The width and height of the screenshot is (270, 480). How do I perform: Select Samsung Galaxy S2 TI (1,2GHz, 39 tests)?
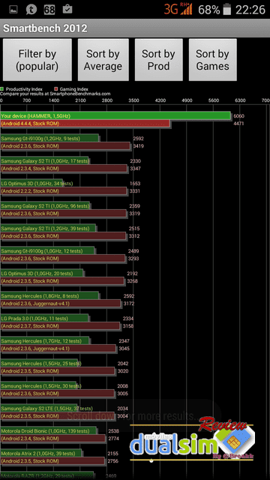[x=48, y=228]
